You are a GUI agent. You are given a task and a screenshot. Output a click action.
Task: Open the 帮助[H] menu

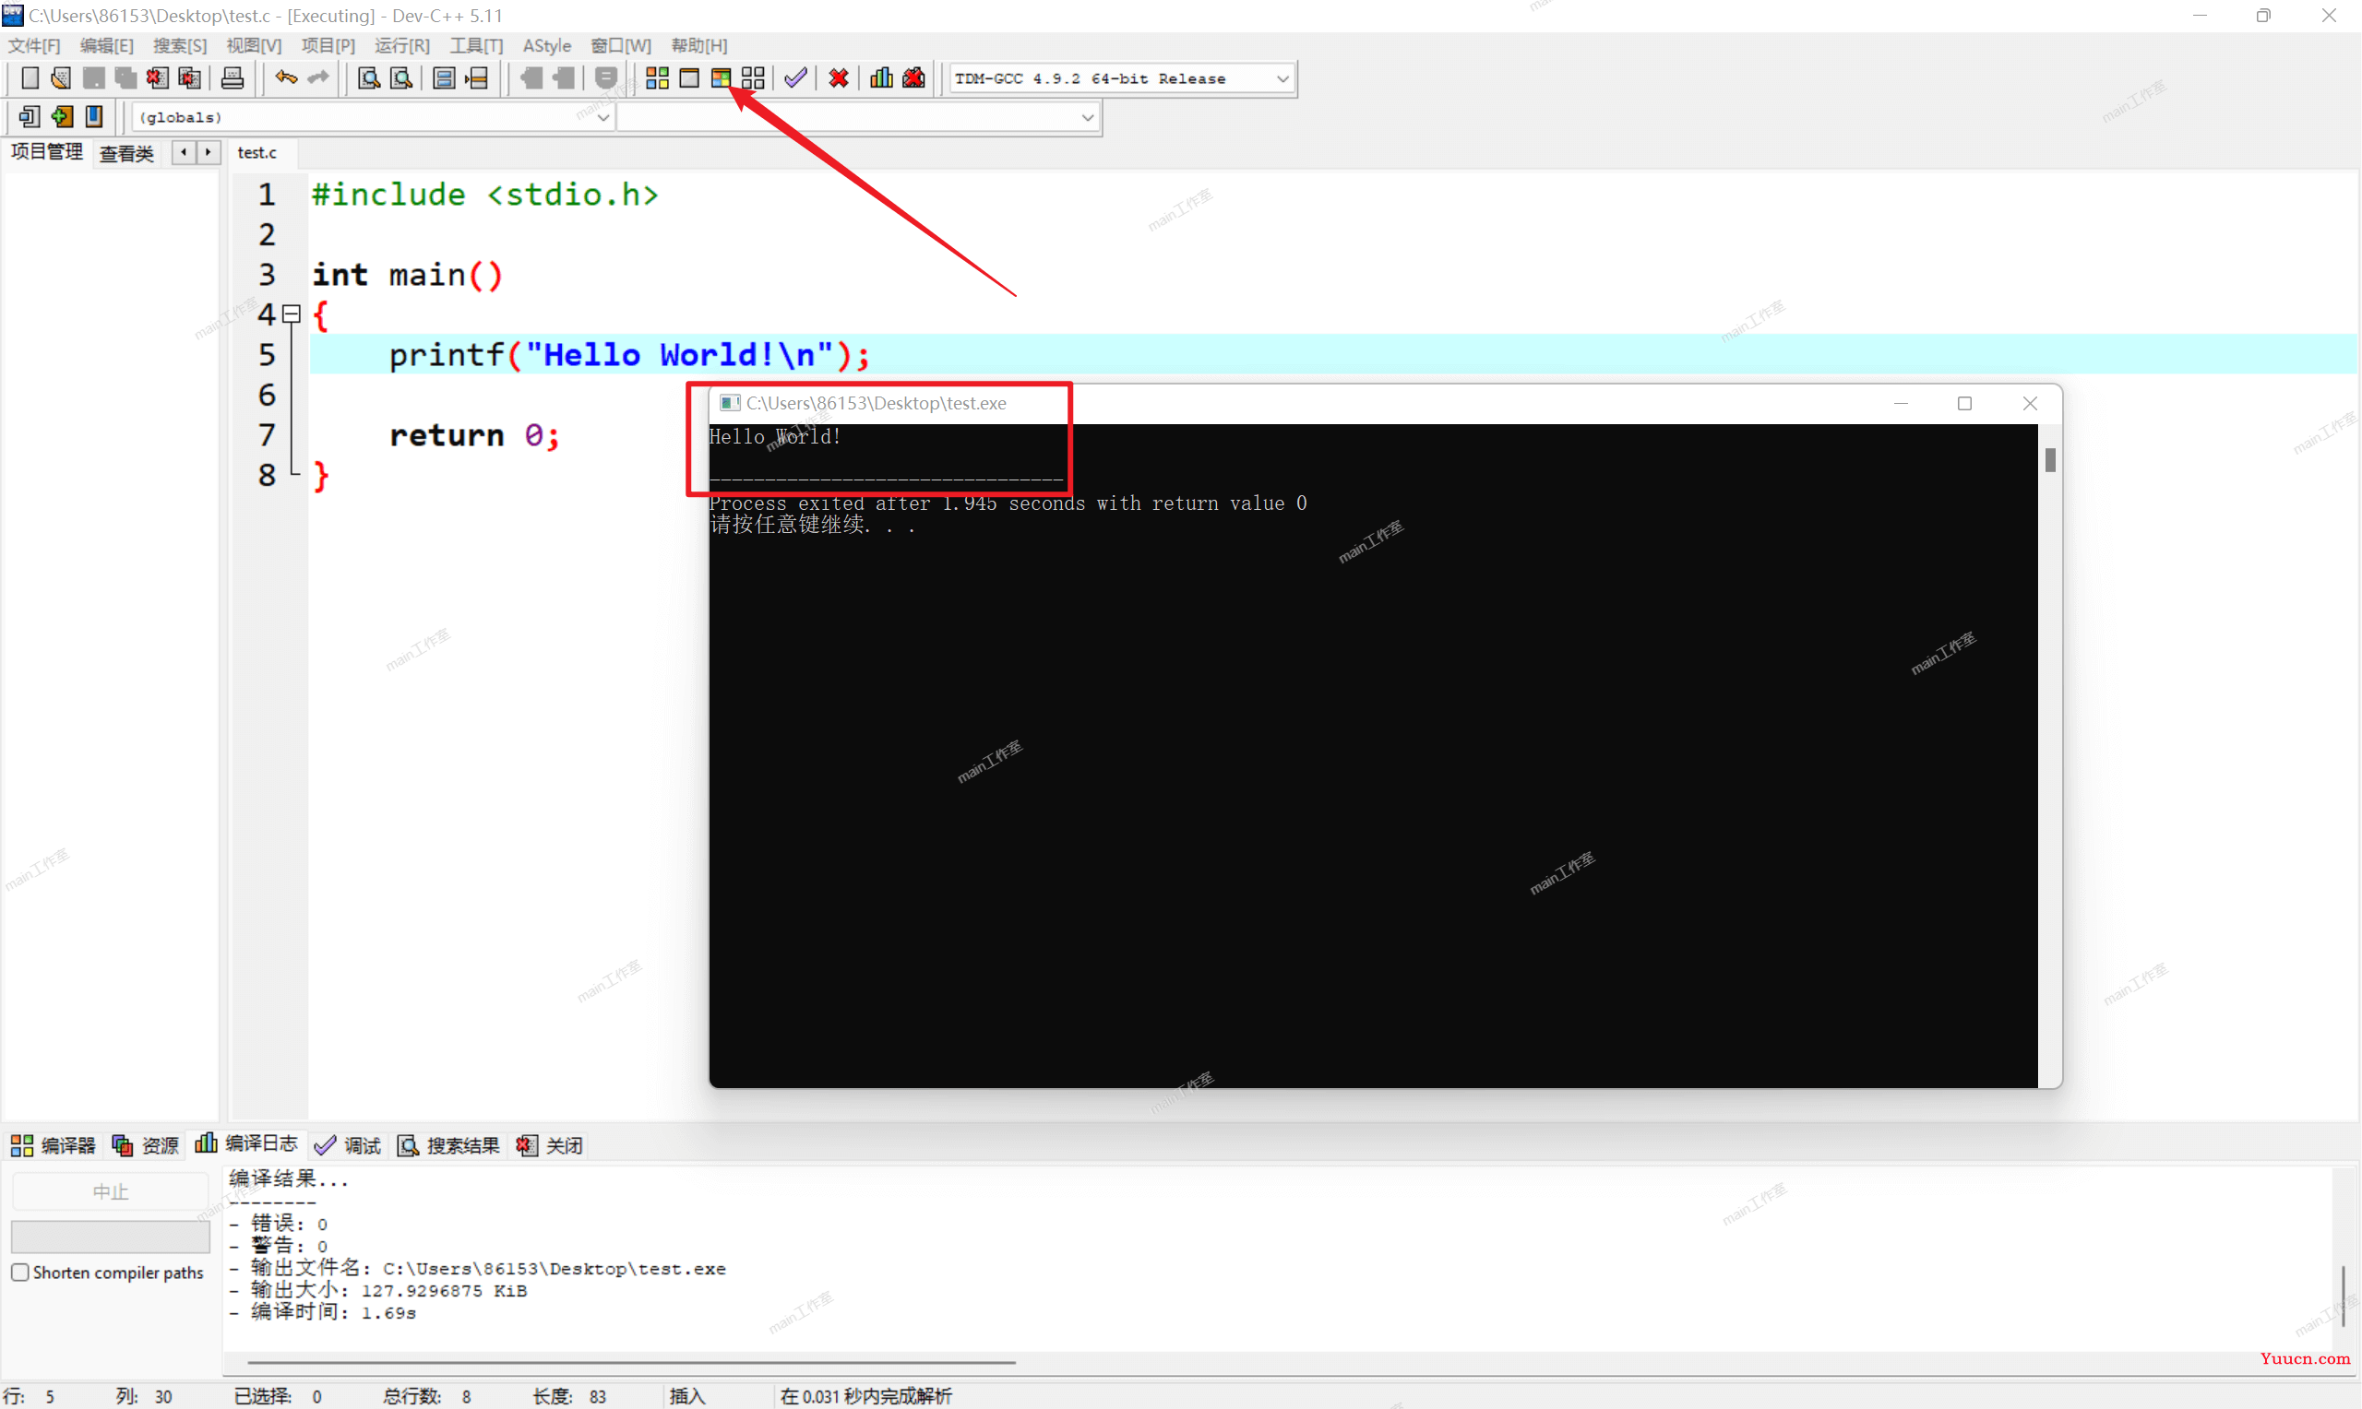point(699,45)
